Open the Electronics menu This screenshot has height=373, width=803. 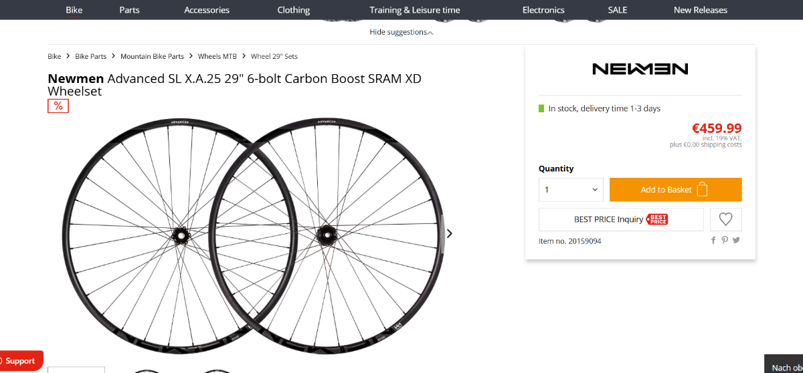(x=543, y=10)
